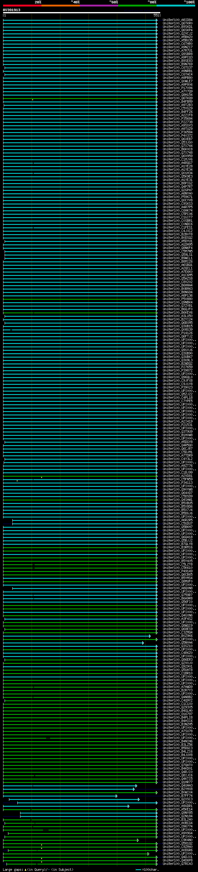Screen dimensions: 198x872
Task: Click the red 20% identity legend segment
Action: tap(22, 6)
